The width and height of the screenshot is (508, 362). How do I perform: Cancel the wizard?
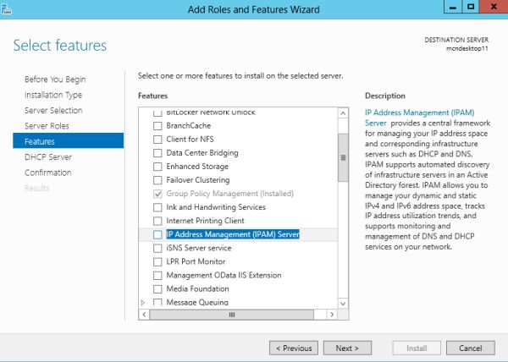point(470,348)
